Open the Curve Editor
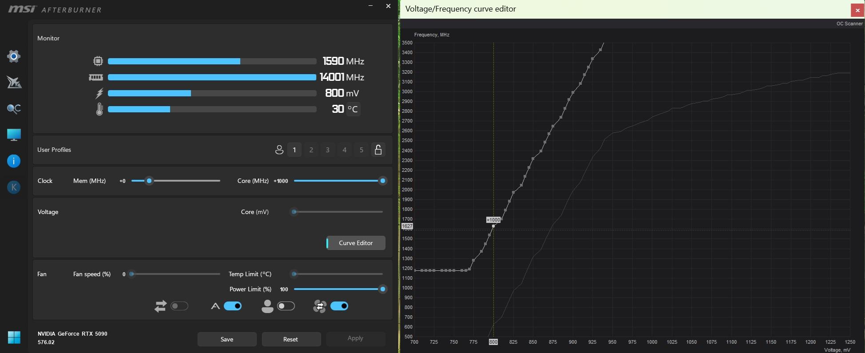The width and height of the screenshot is (865, 353). click(x=356, y=243)
